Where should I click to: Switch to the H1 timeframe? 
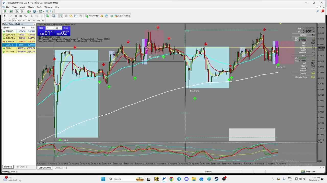24,21
